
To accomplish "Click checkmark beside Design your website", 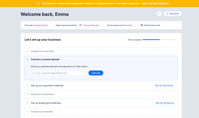I will (27, 112).
